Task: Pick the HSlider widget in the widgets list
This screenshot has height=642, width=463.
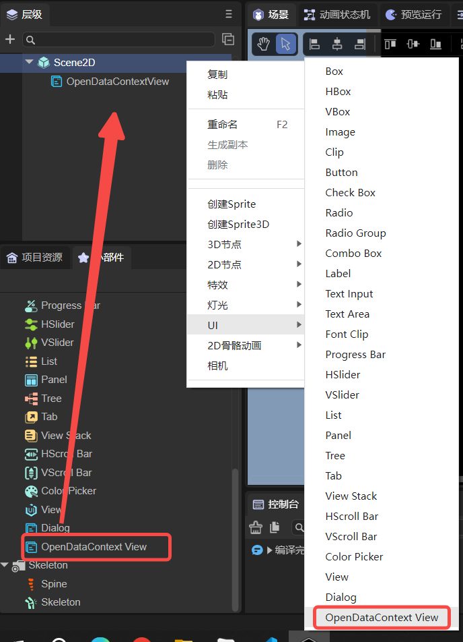Action: [x=58, y=324]
